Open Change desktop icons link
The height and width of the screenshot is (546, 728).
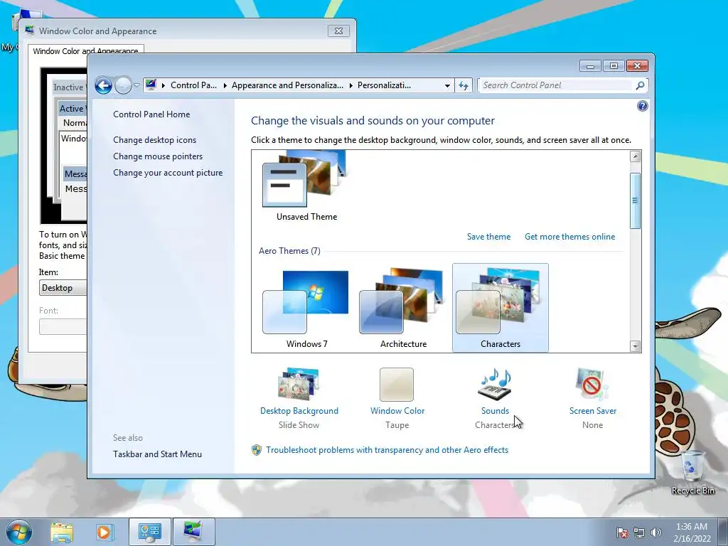click(154, 140)
